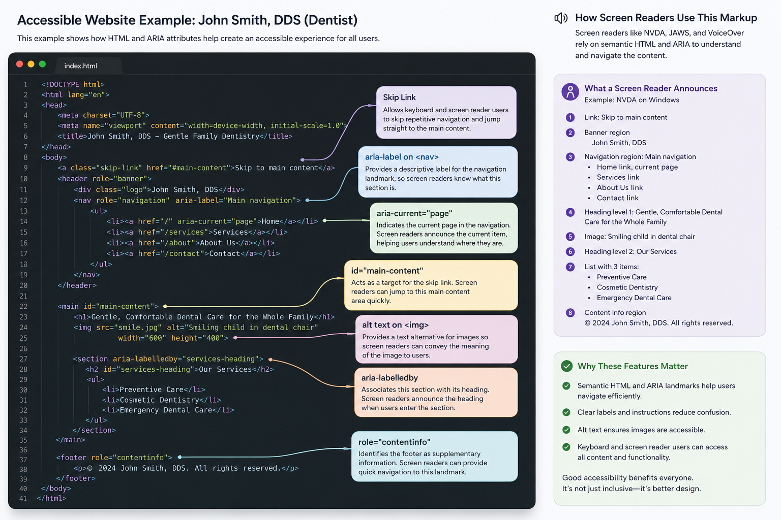
Task: Open the aria-label on <nav> callout card
Action: (438, 172)
